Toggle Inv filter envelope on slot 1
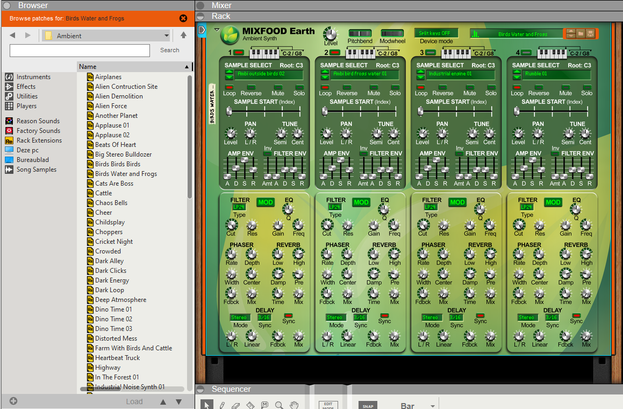 click(267, 153)
